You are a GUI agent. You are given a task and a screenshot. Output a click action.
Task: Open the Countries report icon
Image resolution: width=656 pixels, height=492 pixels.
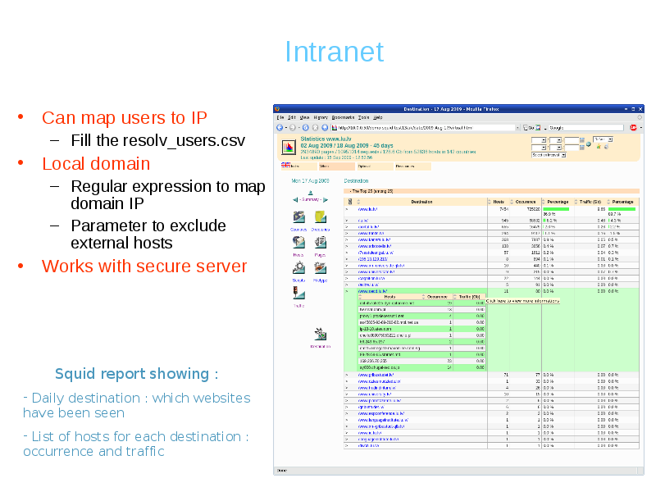pyautogui.click(x=298, y=217)
